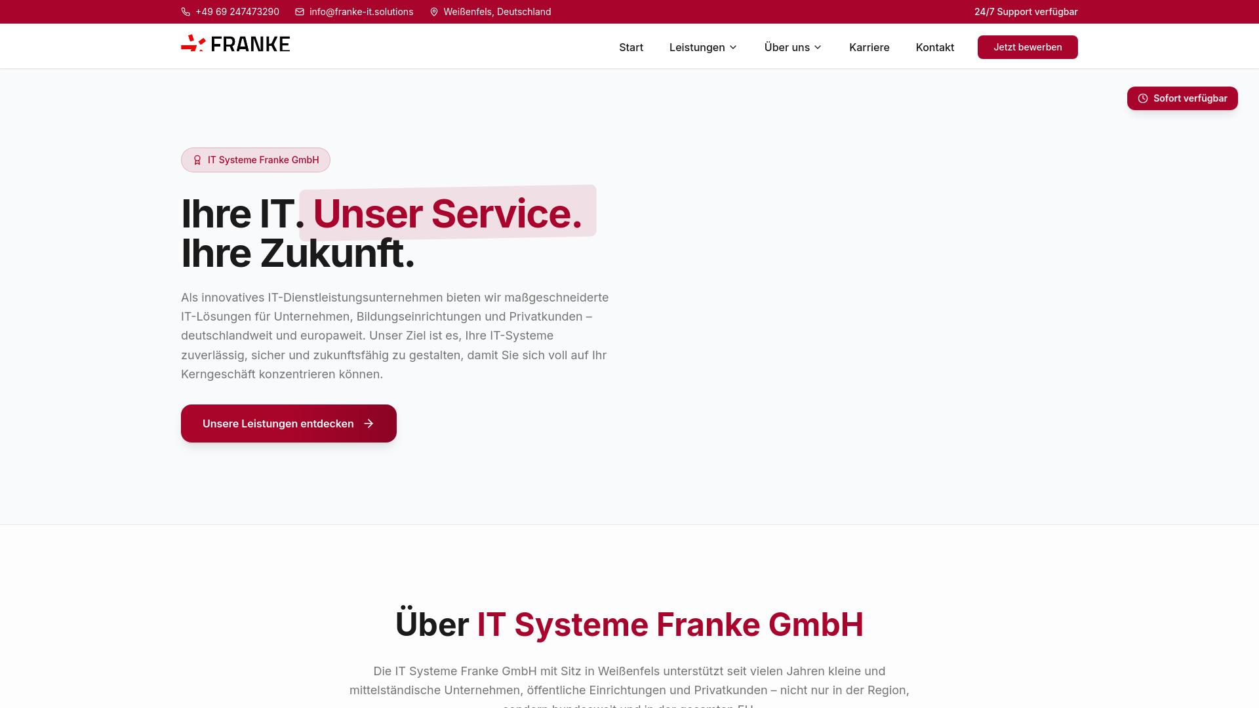Open the Kontakt page from navigation
Image resolution: width=1259 pixels, height=708 pixels.
click(935, 47)
